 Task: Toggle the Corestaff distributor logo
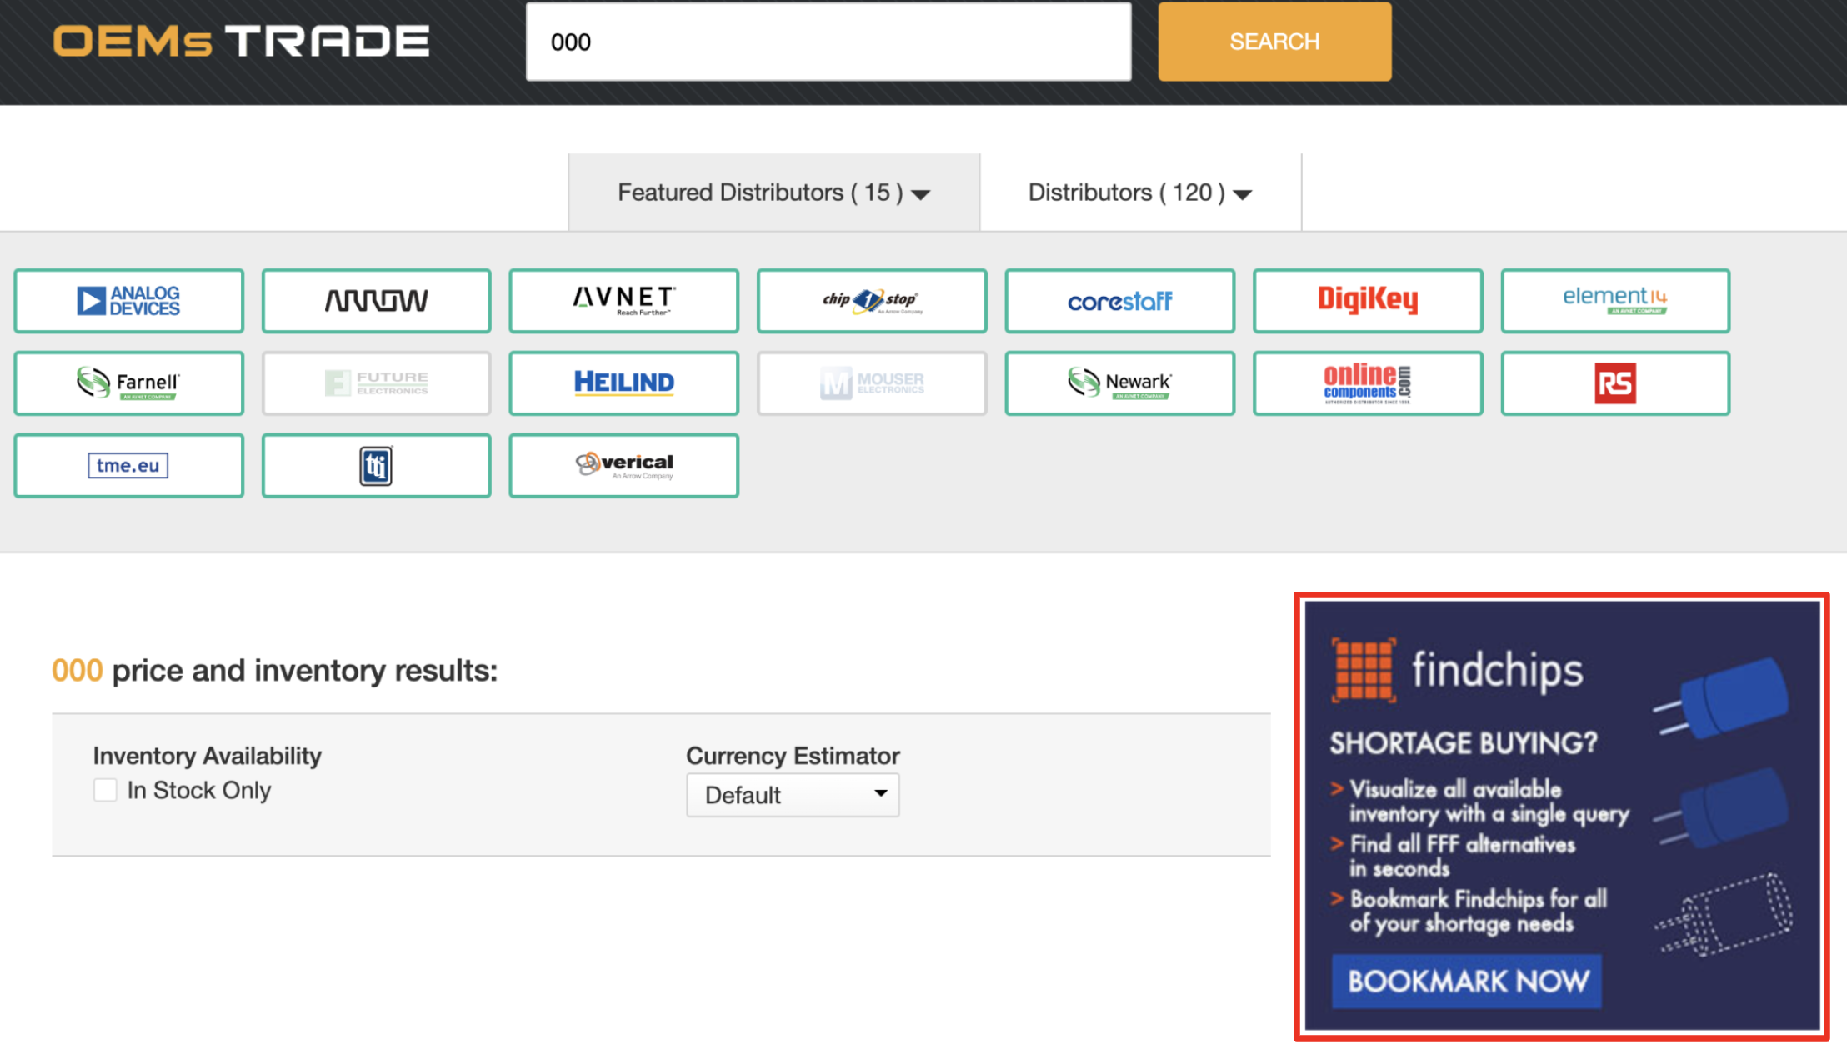1119,301
